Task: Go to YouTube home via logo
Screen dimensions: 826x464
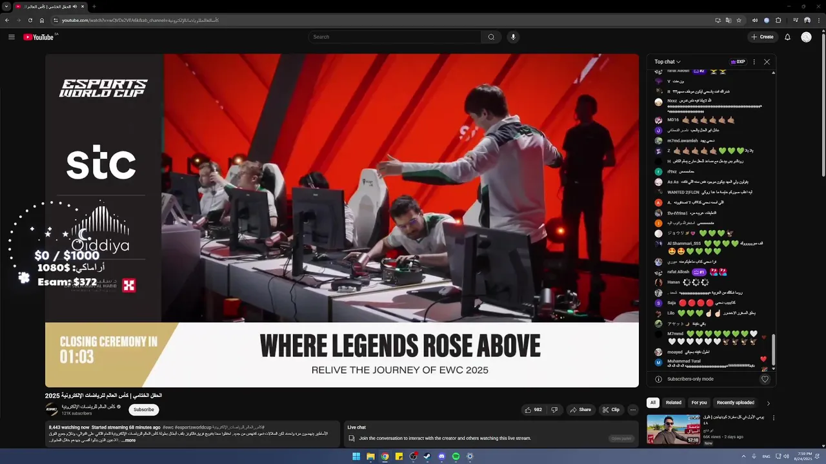Action: (x=39, y=37)
